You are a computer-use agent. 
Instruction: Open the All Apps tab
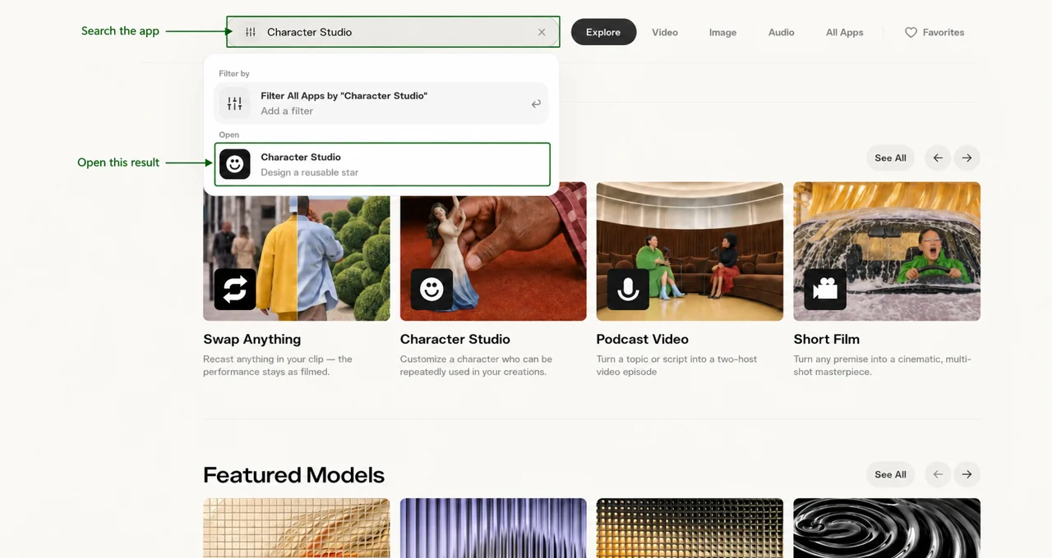click(844, 32)
